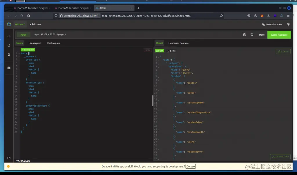Click the watch-shaped sidebar icon
This screenshot has height=175, width=297.
click(x=9, y=55)
